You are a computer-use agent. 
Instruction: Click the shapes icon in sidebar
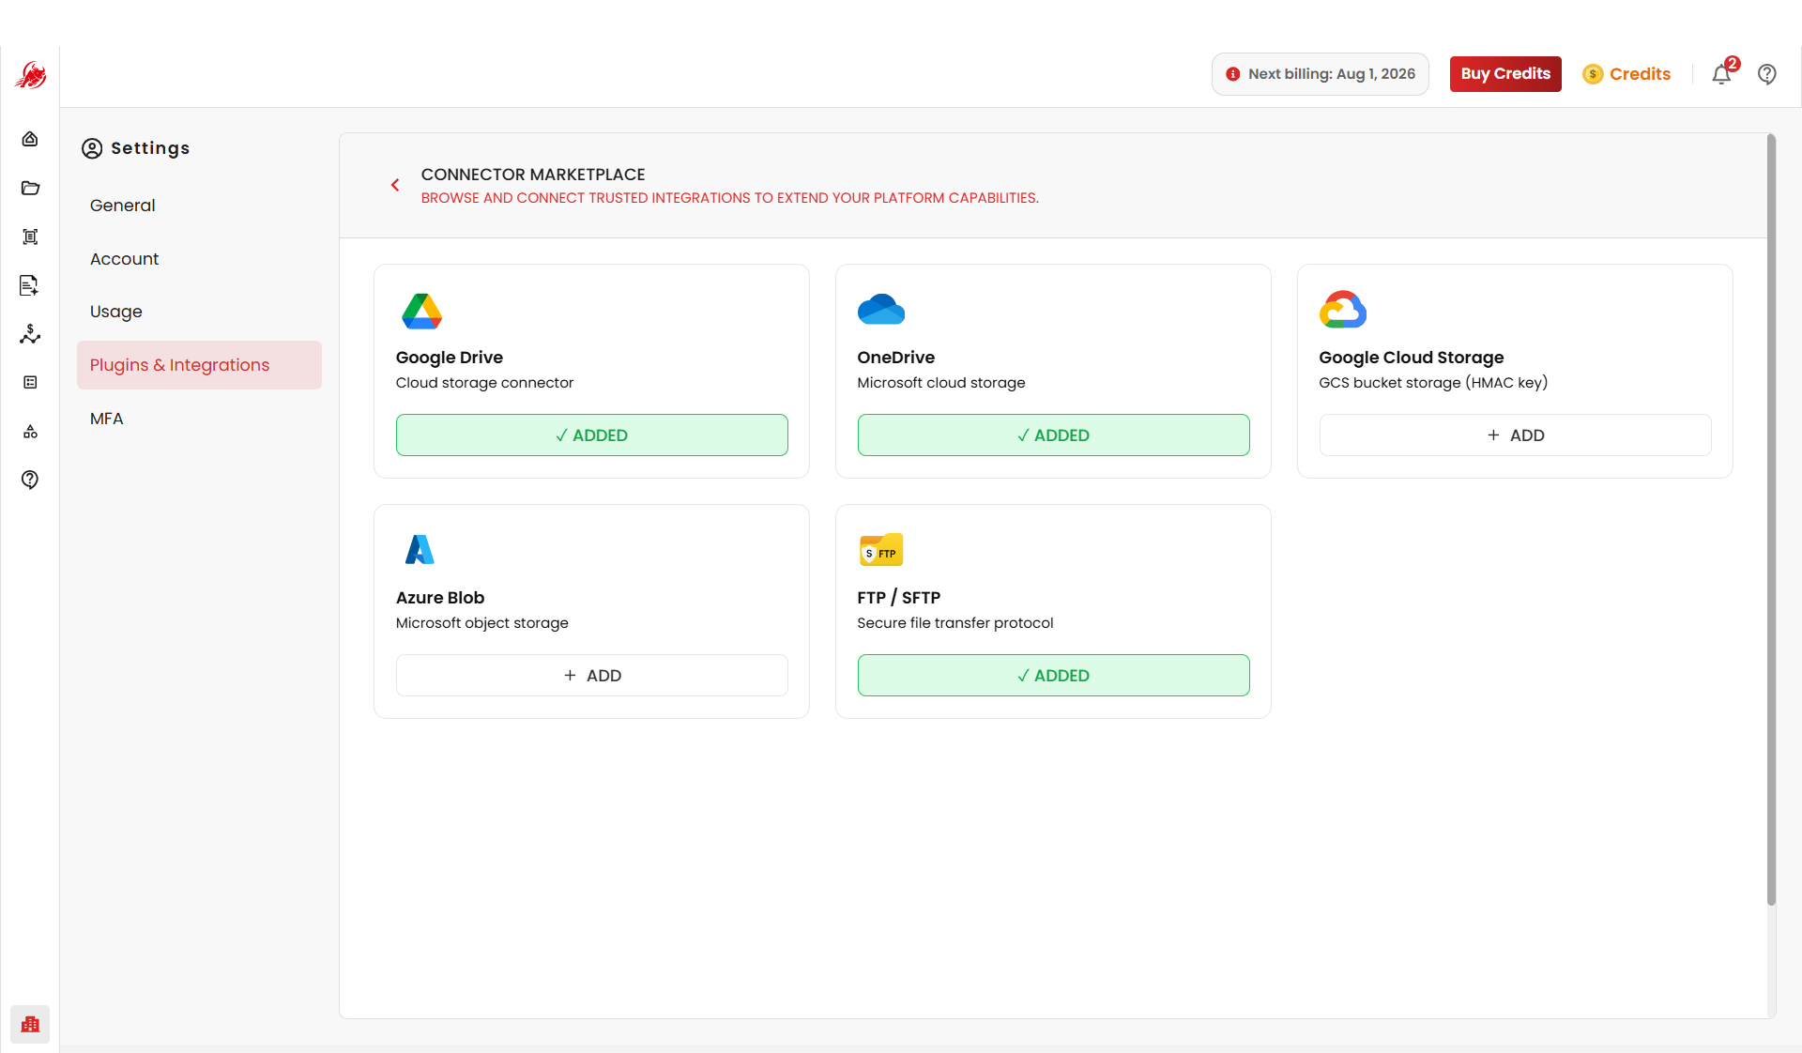pos(30,432)
